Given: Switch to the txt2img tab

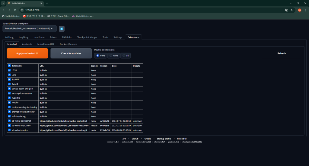Looking at the screenshot, I should (x=9, y=37).
